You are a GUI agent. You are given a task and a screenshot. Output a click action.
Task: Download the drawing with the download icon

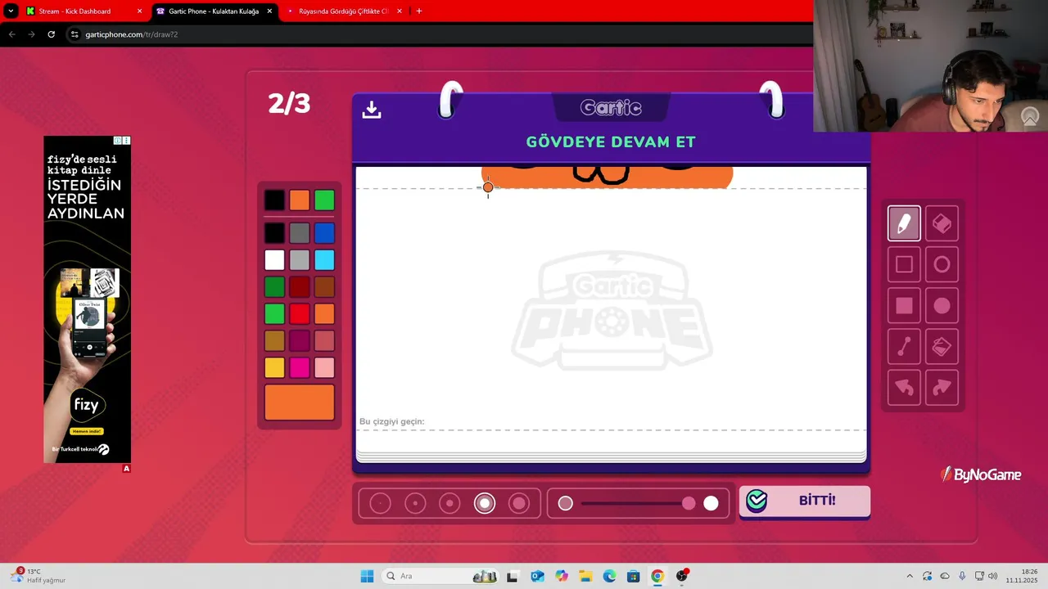point(372,110)
